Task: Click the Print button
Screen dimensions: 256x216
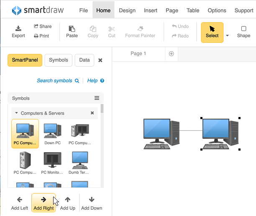Action: (x=41, y=36)
